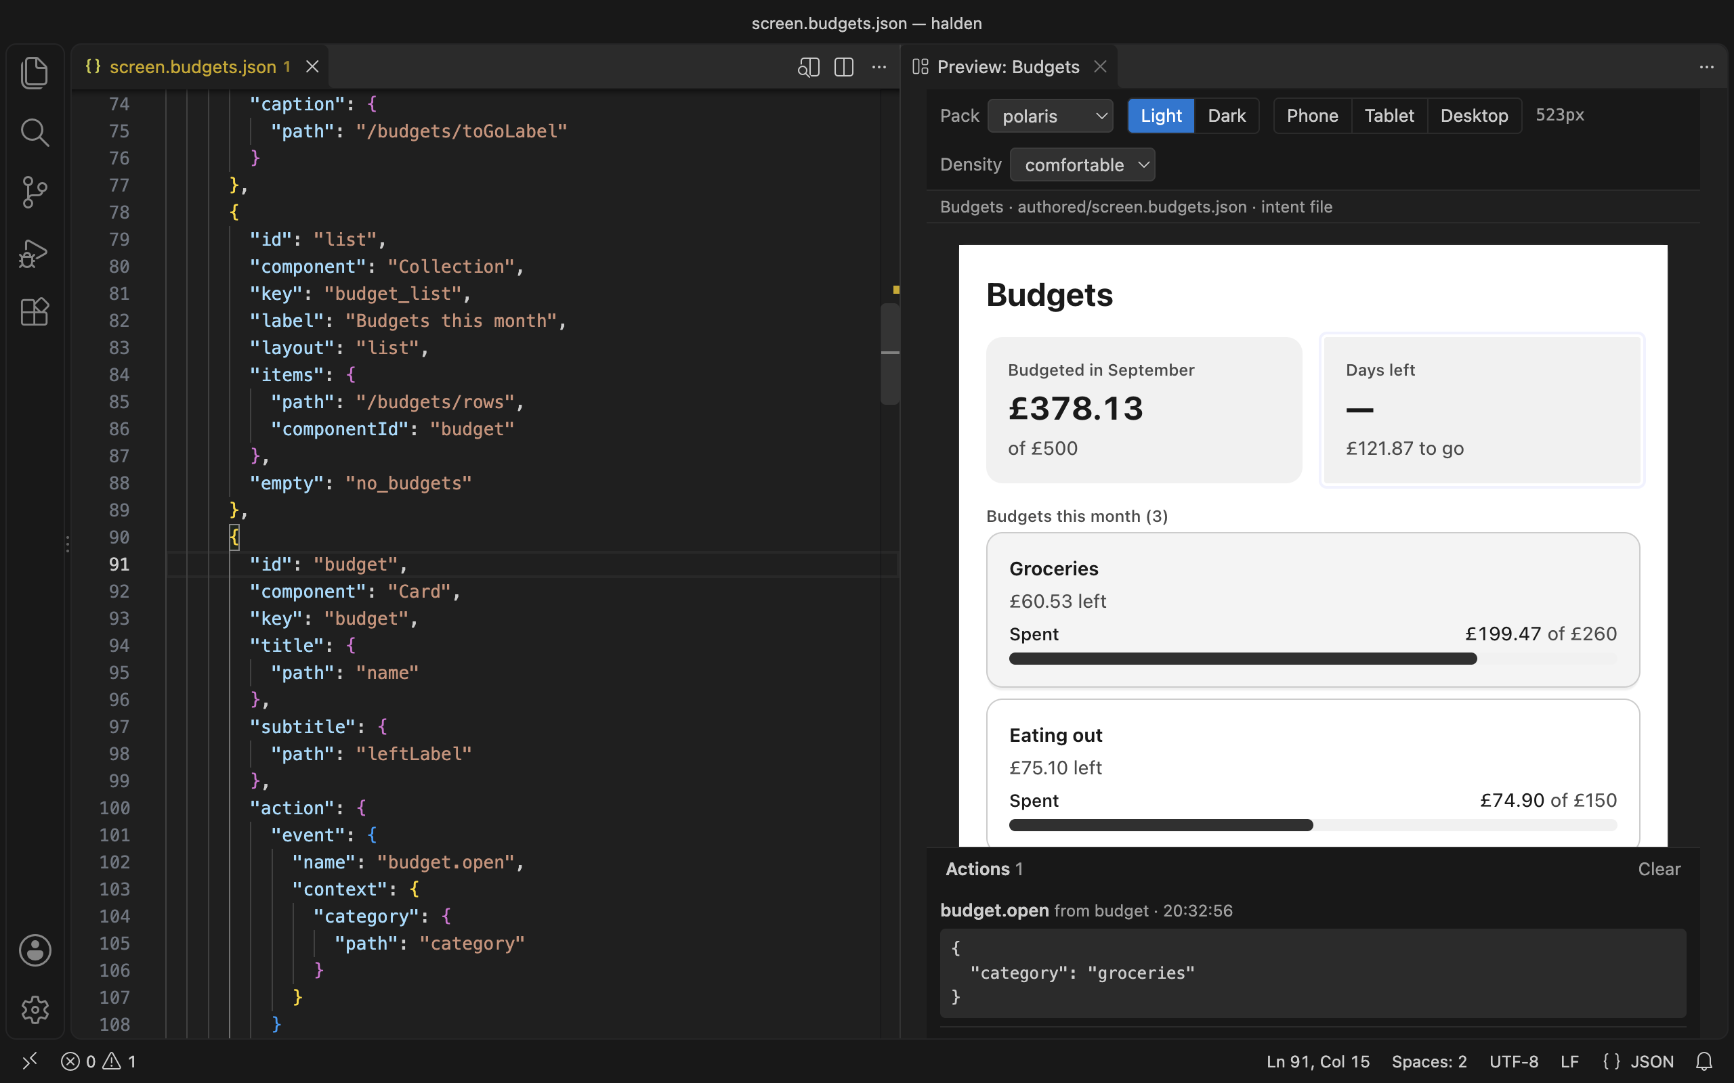Click the Eating out spent progress bar

point(1313,825)
